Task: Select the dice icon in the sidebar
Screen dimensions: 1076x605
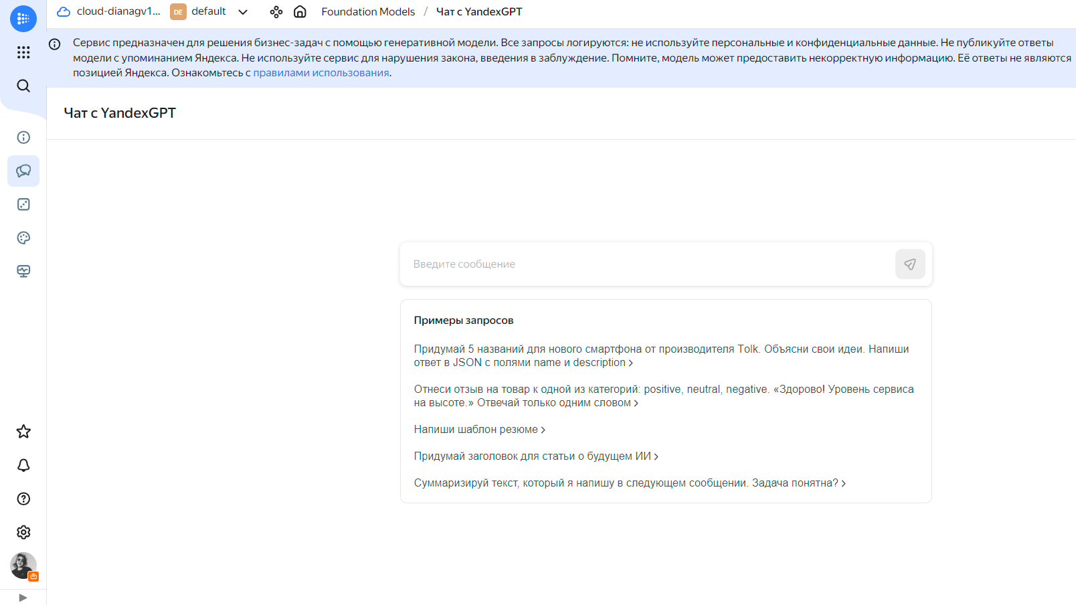Action: coord(23,204)
